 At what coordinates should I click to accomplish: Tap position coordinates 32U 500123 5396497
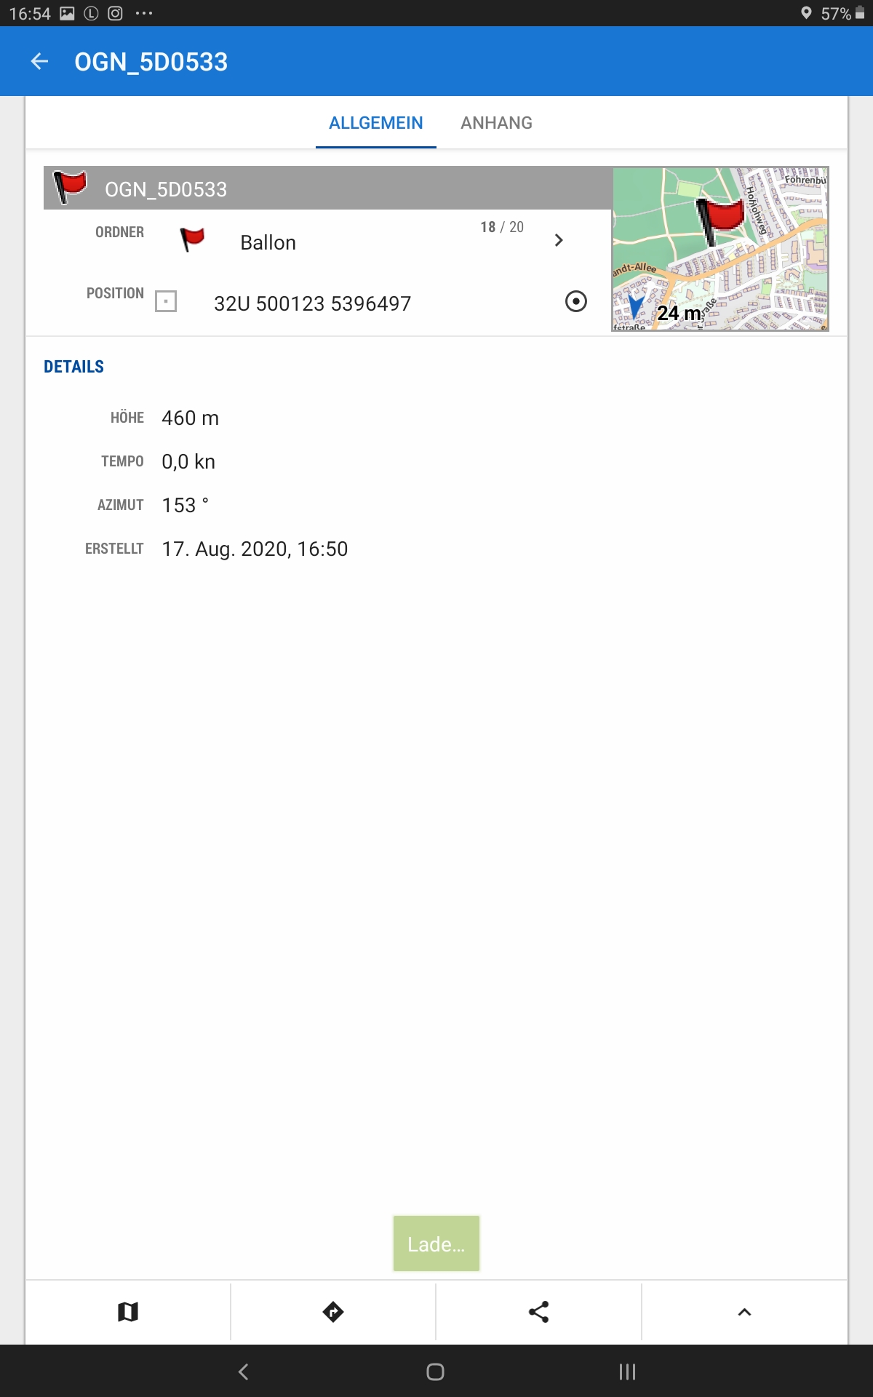[312, 303]
